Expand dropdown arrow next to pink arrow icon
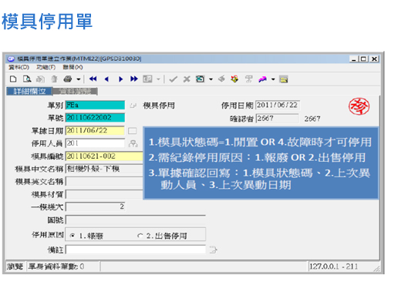The image size is (398, 282). point(273,79)
